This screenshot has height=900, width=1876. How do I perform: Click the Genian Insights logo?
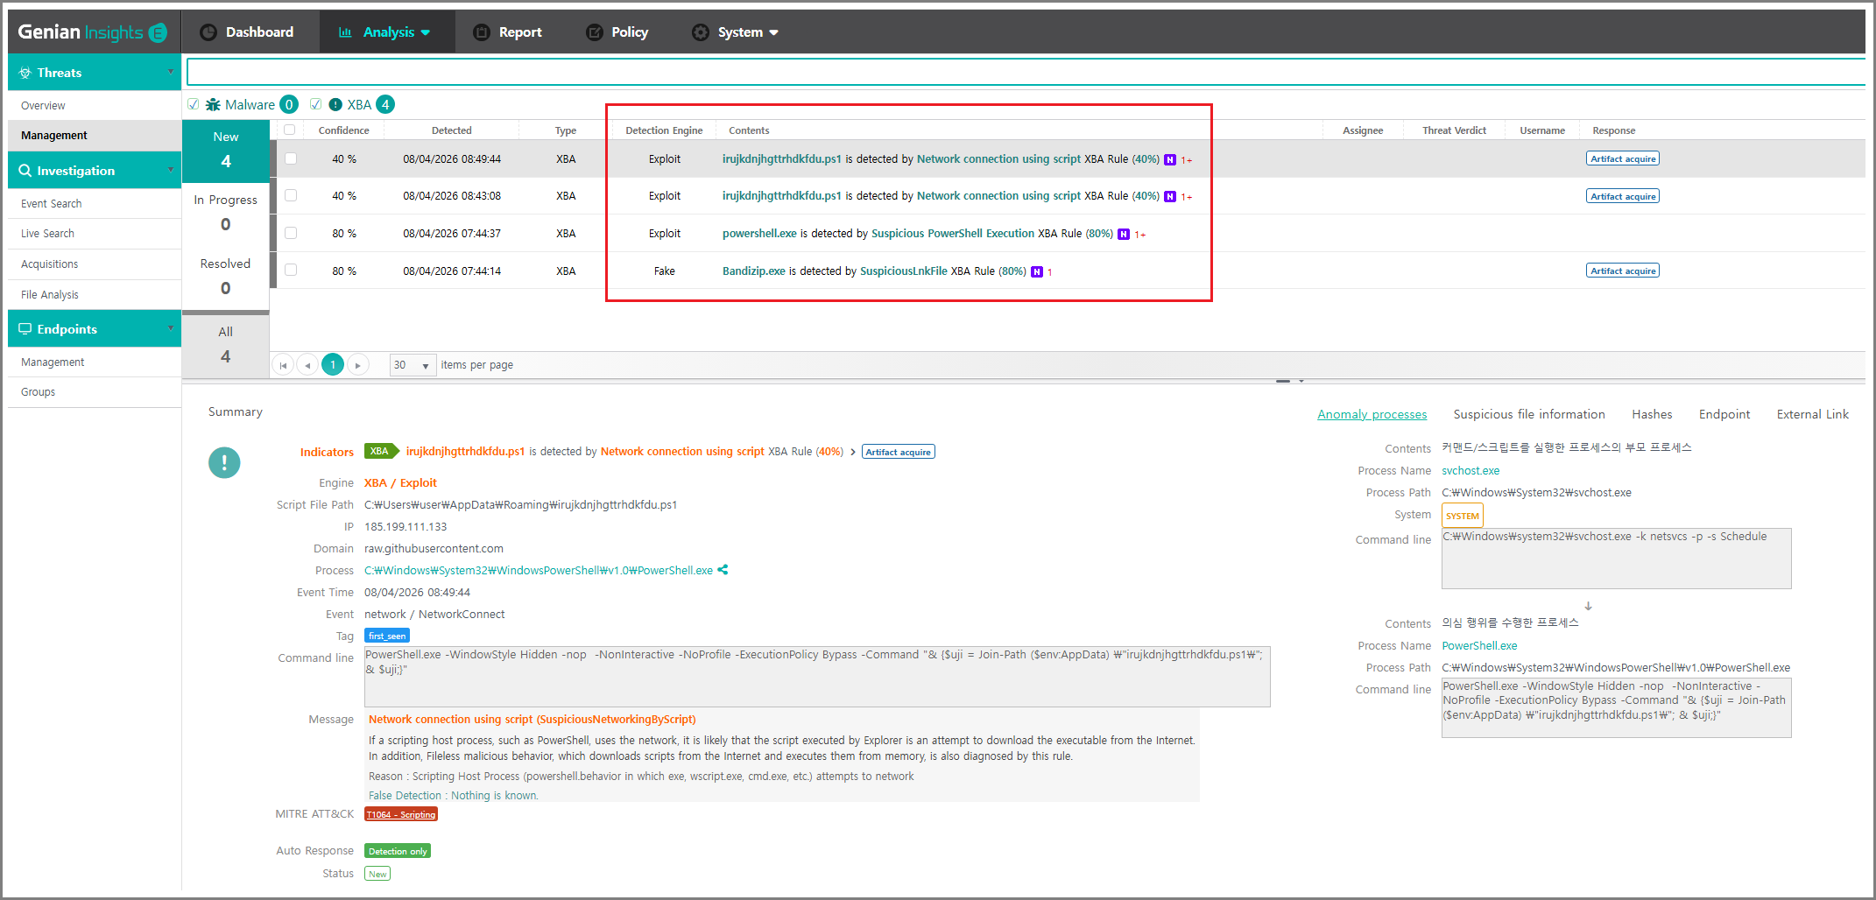[92, 32]
